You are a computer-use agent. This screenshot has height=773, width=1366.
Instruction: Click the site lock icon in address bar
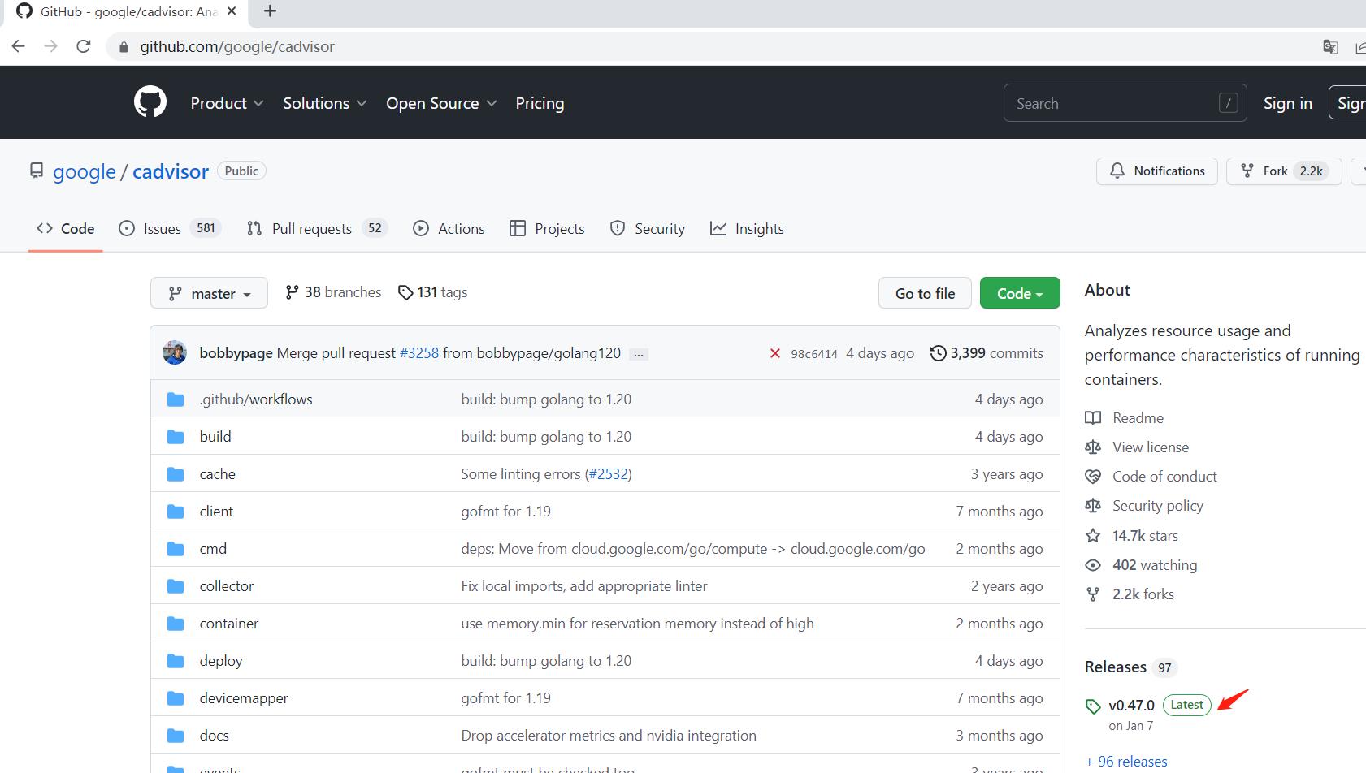click(x=124, y=47)
